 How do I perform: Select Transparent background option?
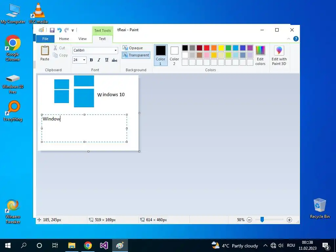(x=136, y=55)
